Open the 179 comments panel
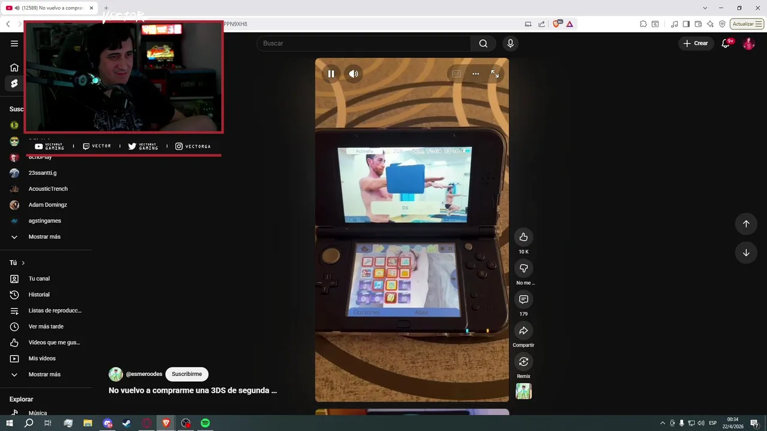This screenshot has width=767, height=431. pos(524,299)
